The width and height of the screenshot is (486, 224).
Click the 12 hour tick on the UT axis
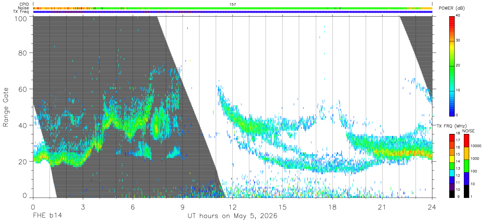coord(233,207)
